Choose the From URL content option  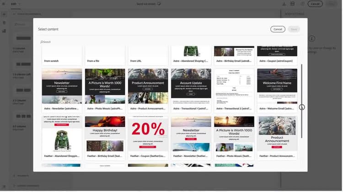coord(148,56)
